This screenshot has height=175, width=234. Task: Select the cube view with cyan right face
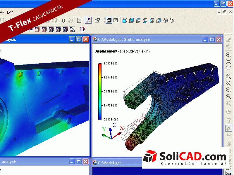click(159, 20)
